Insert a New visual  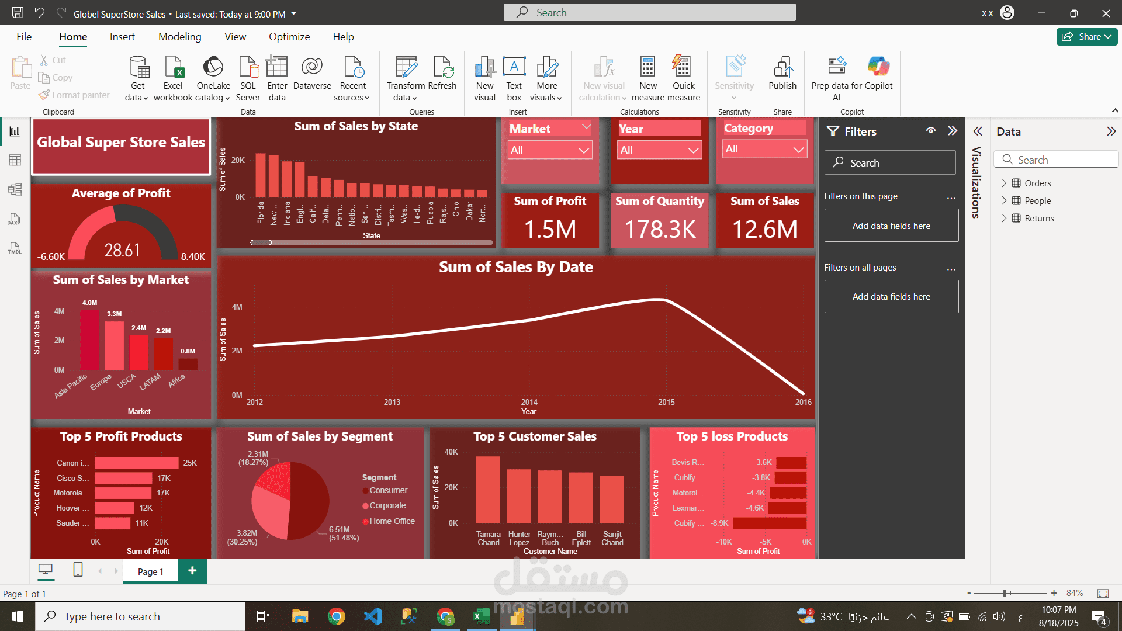click(484, 79)
